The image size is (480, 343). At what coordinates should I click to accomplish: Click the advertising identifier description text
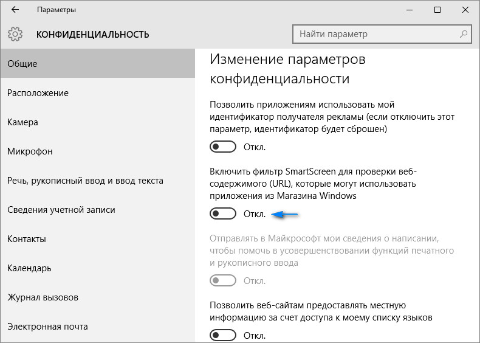(332, 117)
